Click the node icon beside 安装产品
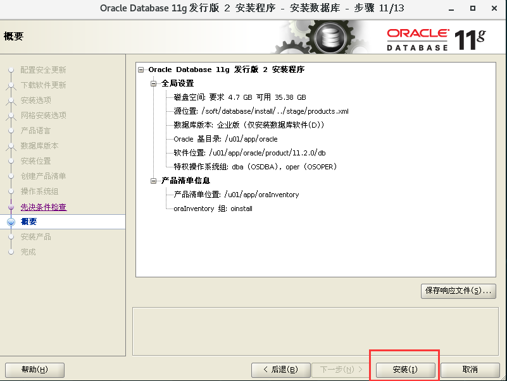 [11, 236]
